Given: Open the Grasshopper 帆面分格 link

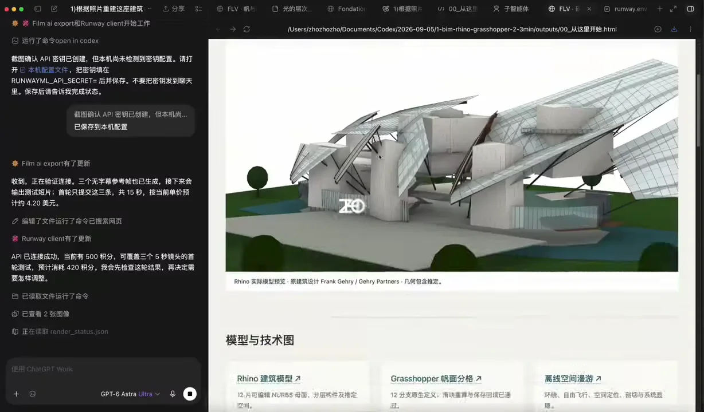Looking at the screenshot, I should click(436, 379).
